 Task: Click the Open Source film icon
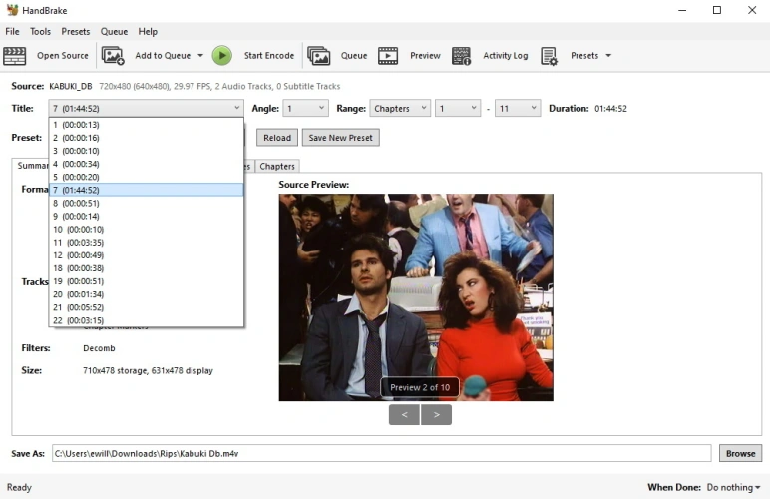(x=15, y=56)
